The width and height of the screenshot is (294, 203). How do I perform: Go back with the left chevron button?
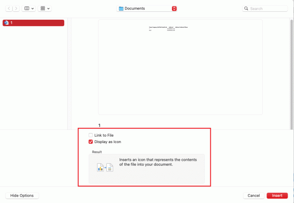pyautogui.click(x=9, y=8)
